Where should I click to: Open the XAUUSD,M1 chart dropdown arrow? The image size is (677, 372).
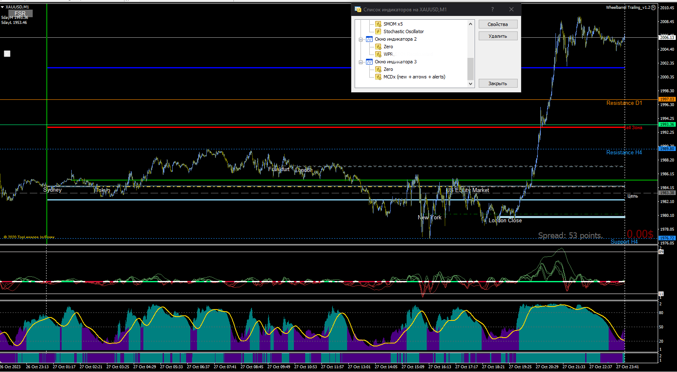pyautogui.click(x=3, y=7)
